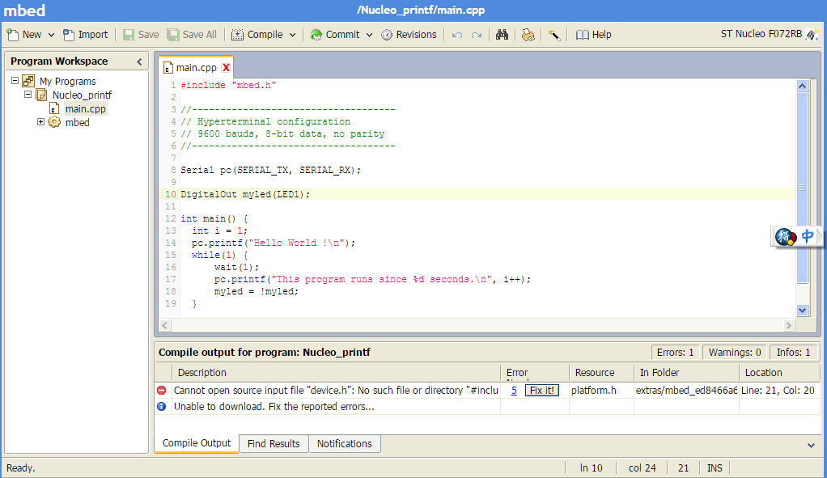Click 'Line: 21, Col: 20' location cell
This screenshot has height=478, width=827.
point(778,391)
